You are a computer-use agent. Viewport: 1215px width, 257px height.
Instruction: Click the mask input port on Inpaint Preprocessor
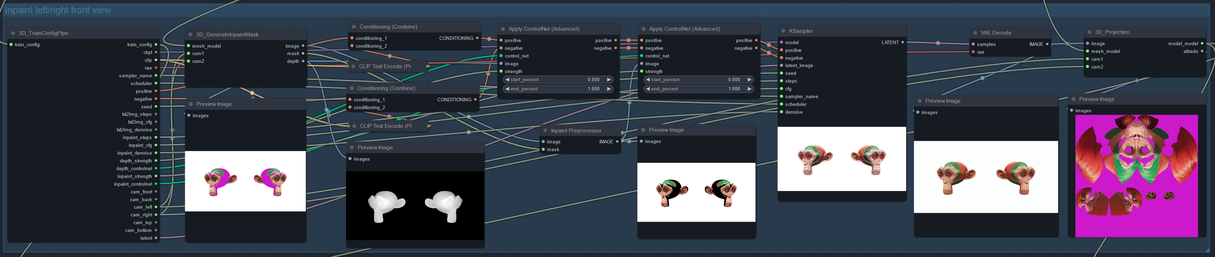point(543,150)
